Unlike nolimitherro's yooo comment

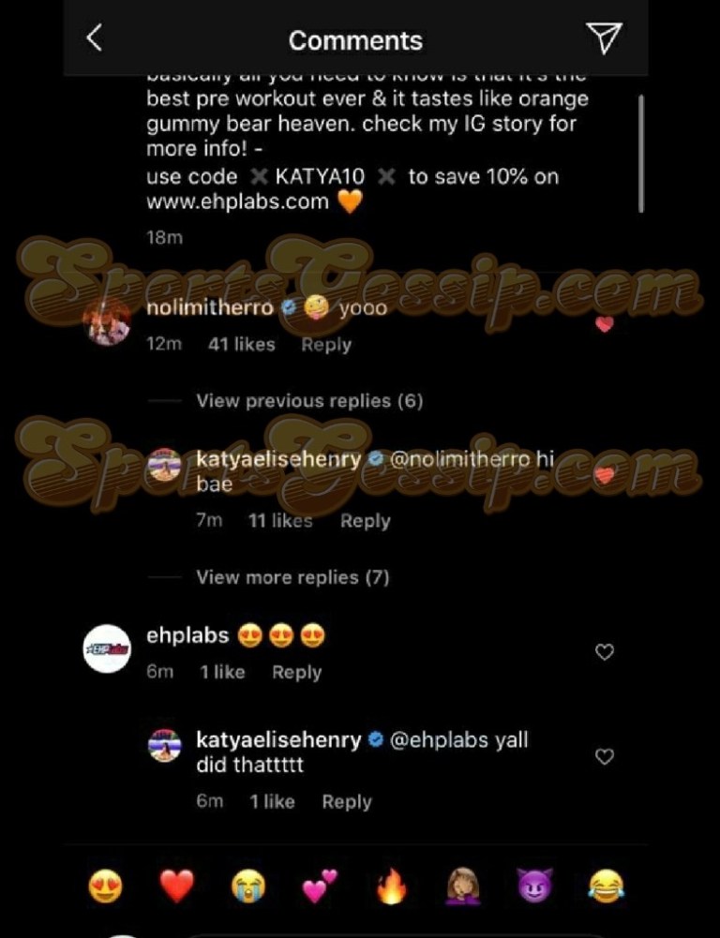pyautogui.click(x=605, y=325)
